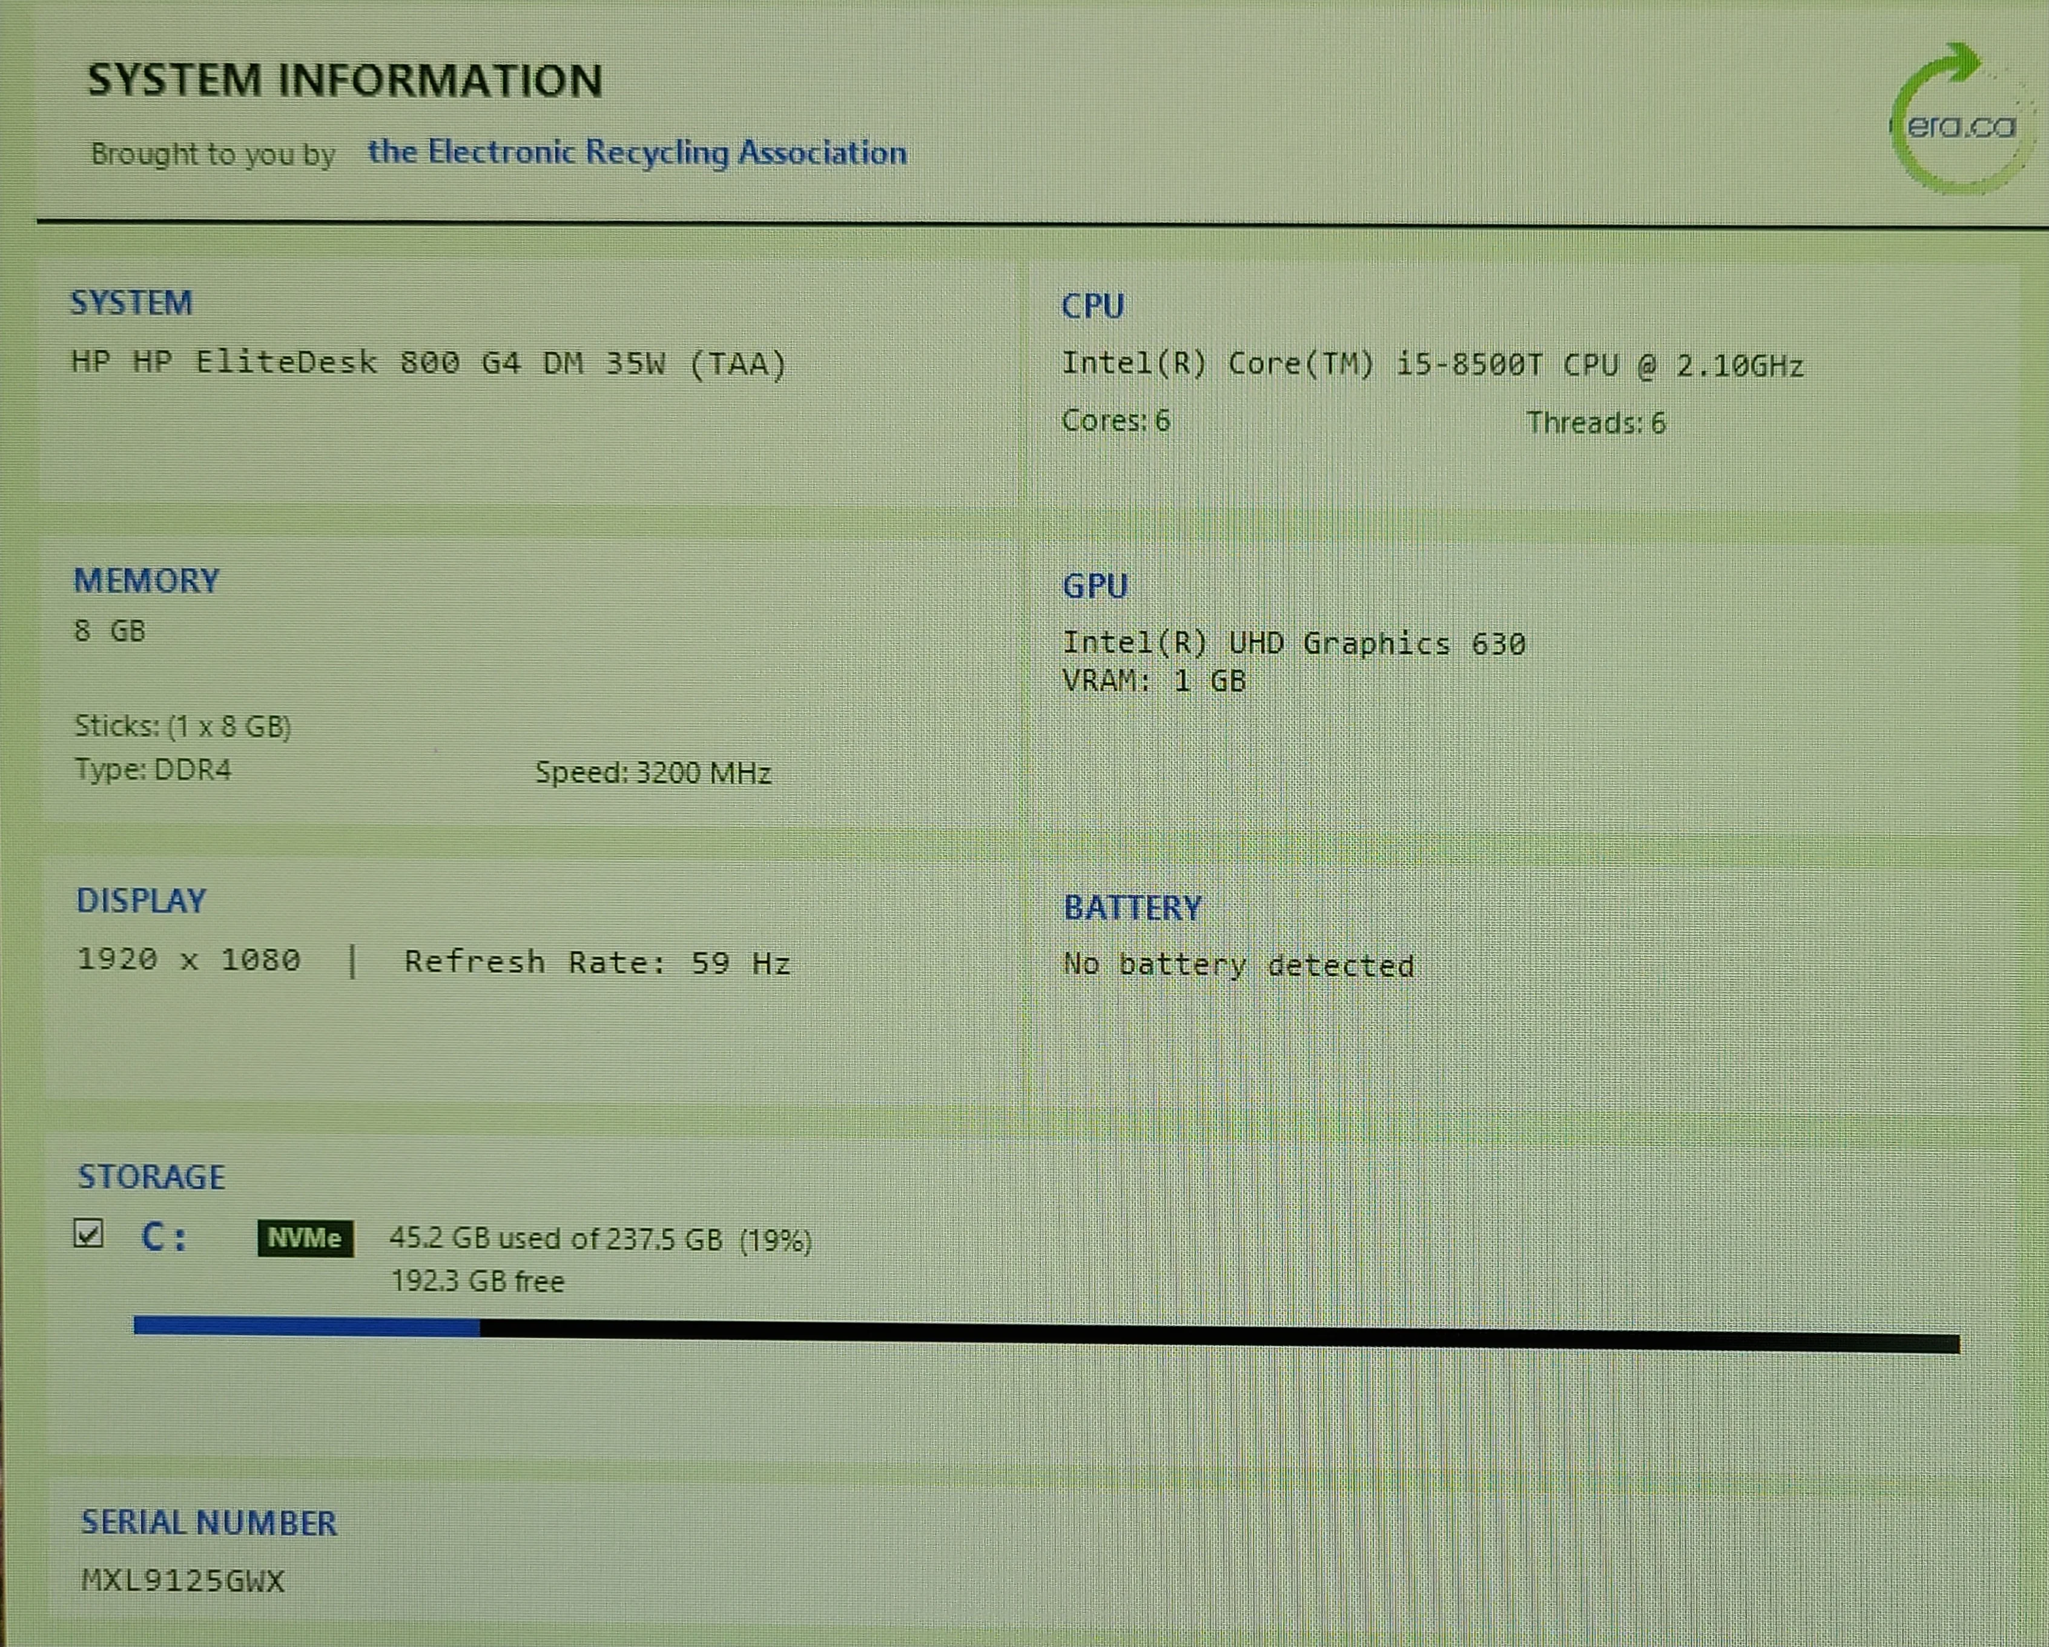Select the CPU section heading
2049x1647 pixels.
(x=1093, y=306)
